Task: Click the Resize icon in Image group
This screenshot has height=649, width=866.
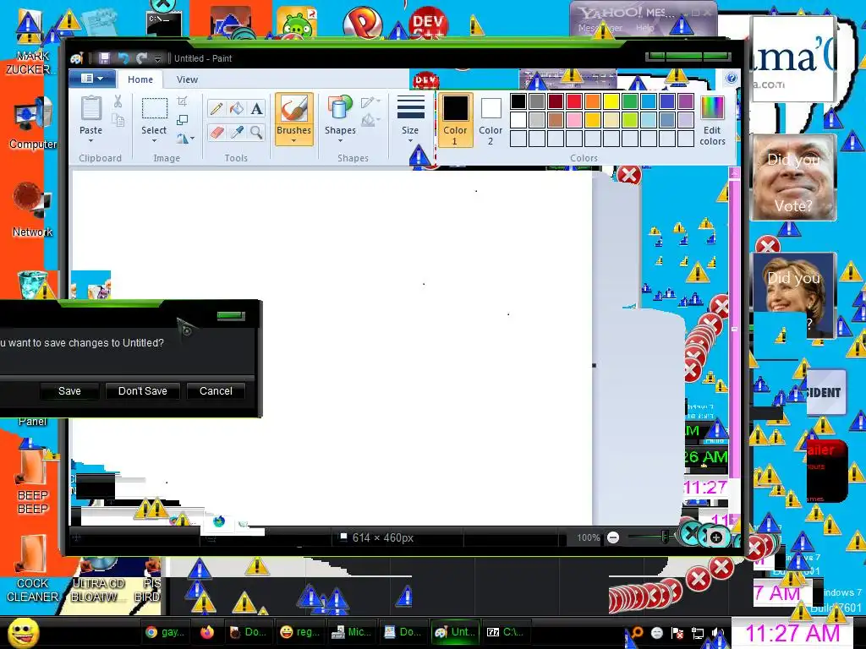Action: click(x=183, y=120)
